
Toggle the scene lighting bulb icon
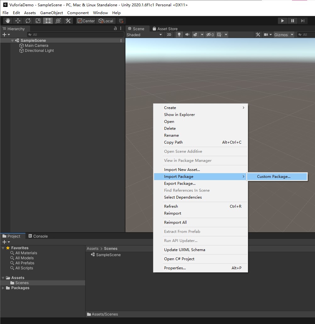pos(179,35)
